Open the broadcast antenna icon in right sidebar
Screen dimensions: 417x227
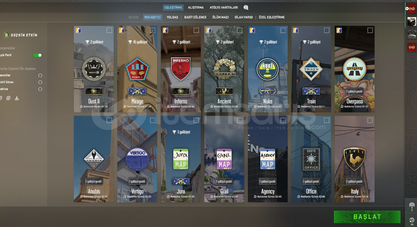[412, 205]
